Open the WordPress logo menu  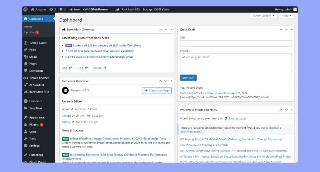[25, 9]
